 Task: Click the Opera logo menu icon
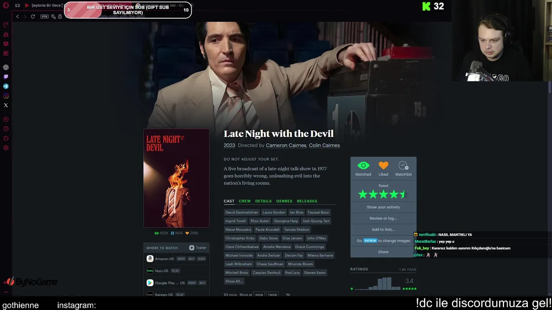click(x=6, y=6)
